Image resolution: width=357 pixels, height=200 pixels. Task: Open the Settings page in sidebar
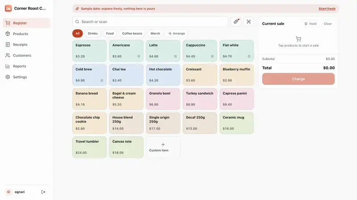tap(26, 77)
